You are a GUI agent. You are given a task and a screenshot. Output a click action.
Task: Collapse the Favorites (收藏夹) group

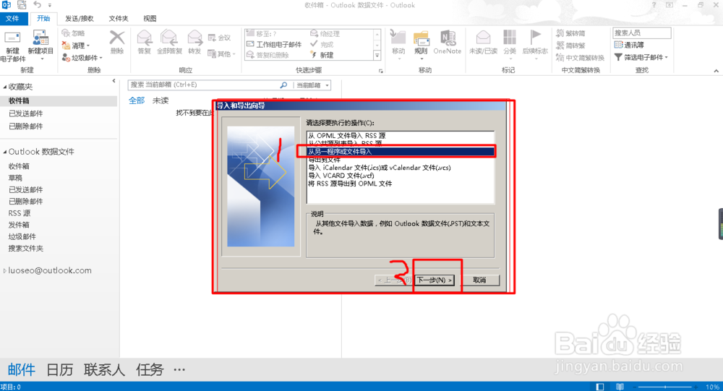pyautogui.click(x=4, y=87)
